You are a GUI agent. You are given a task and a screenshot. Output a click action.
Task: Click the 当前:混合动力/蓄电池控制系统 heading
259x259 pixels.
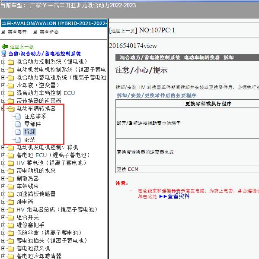(x=45, y=54)
